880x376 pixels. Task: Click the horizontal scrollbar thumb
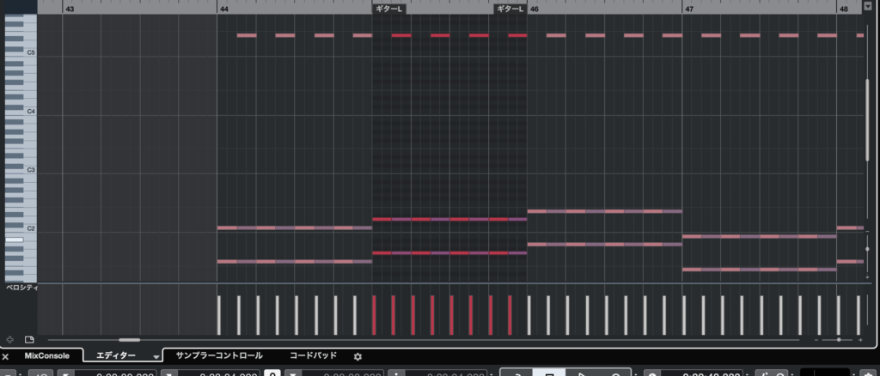point(129,340)
